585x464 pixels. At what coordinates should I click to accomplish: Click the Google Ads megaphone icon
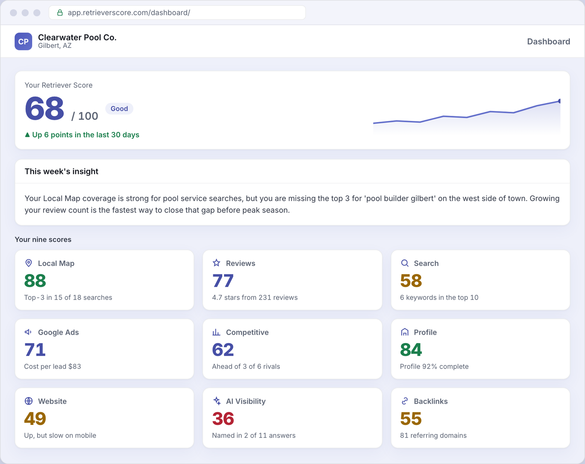pos(28,332)
